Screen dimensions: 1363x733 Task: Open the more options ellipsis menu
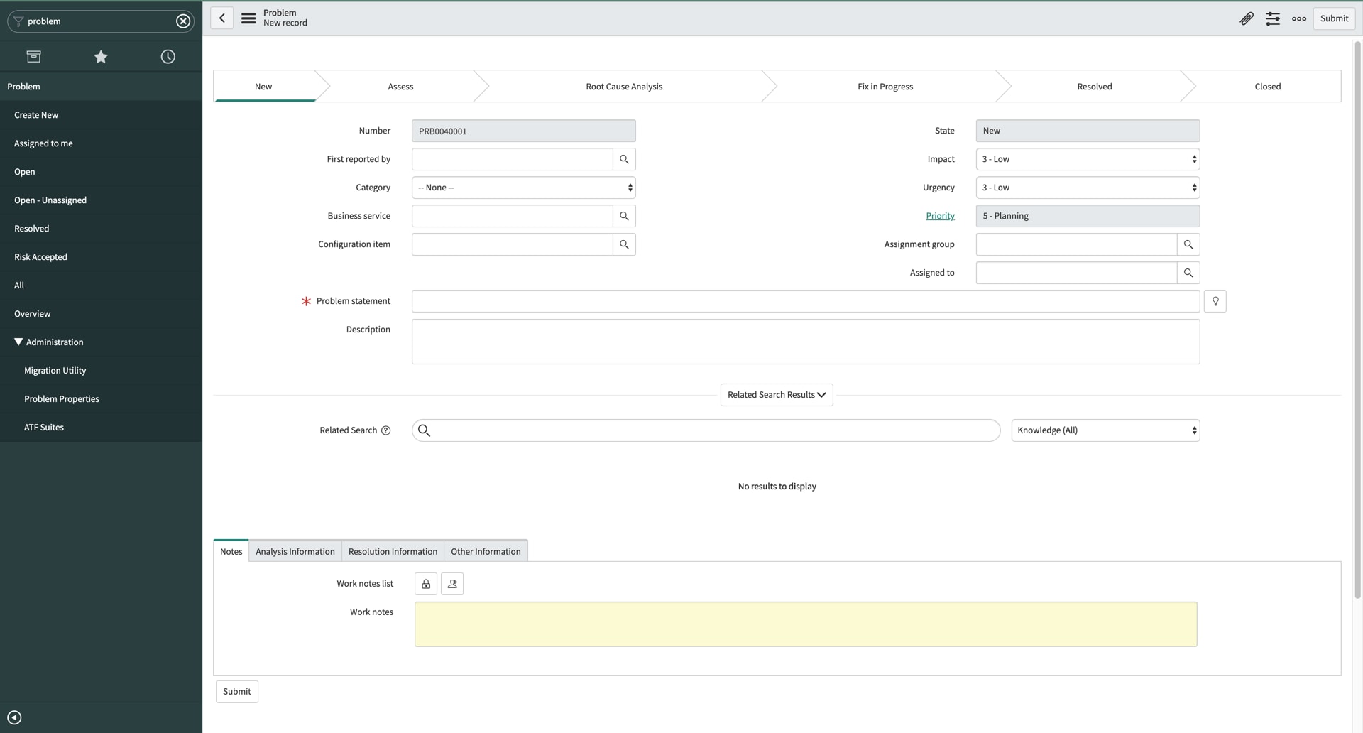1299,18
